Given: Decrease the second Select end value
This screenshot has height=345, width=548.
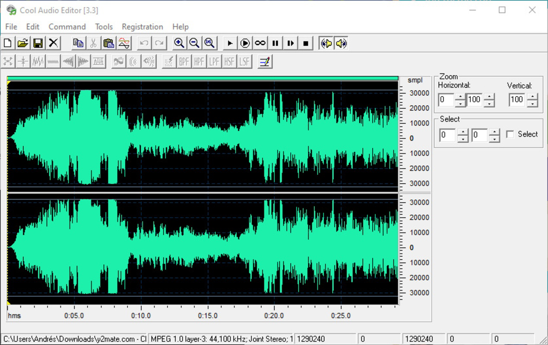Looking at the screenshot, I should (494, 139).
